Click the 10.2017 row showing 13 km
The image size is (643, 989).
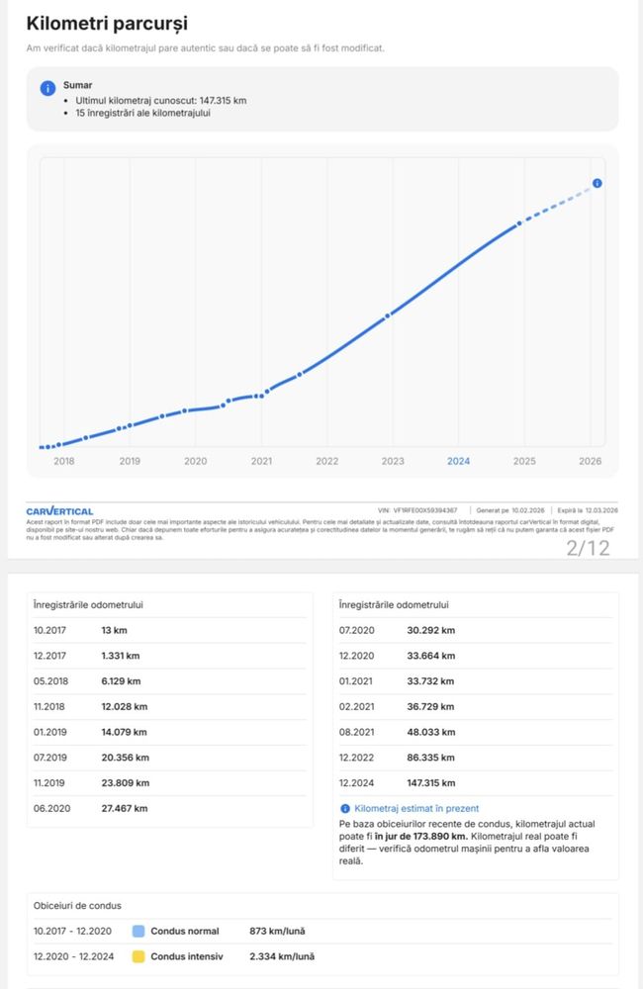[x=170, y=630]
